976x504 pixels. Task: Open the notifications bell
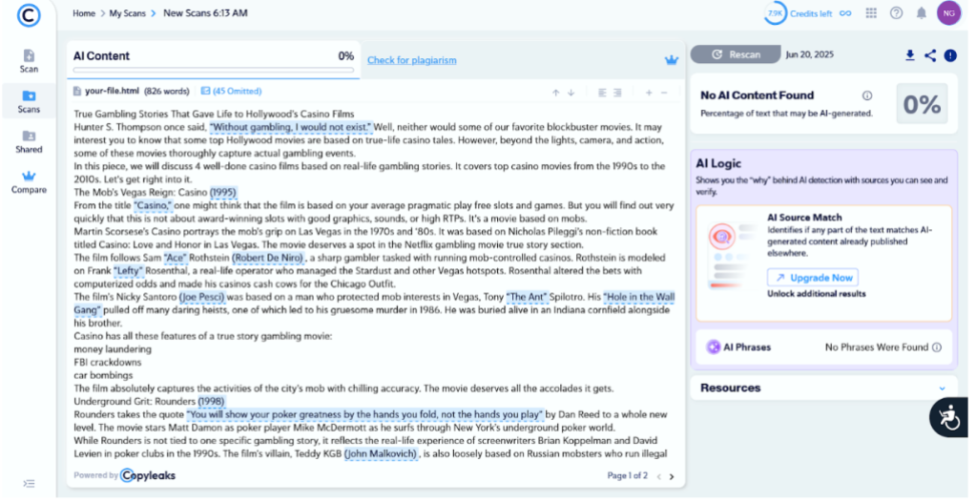(x=921, y=13)
